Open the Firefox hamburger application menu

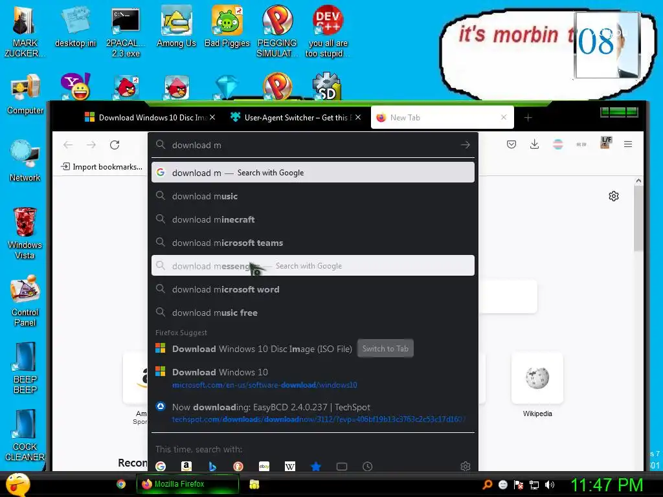628,144
